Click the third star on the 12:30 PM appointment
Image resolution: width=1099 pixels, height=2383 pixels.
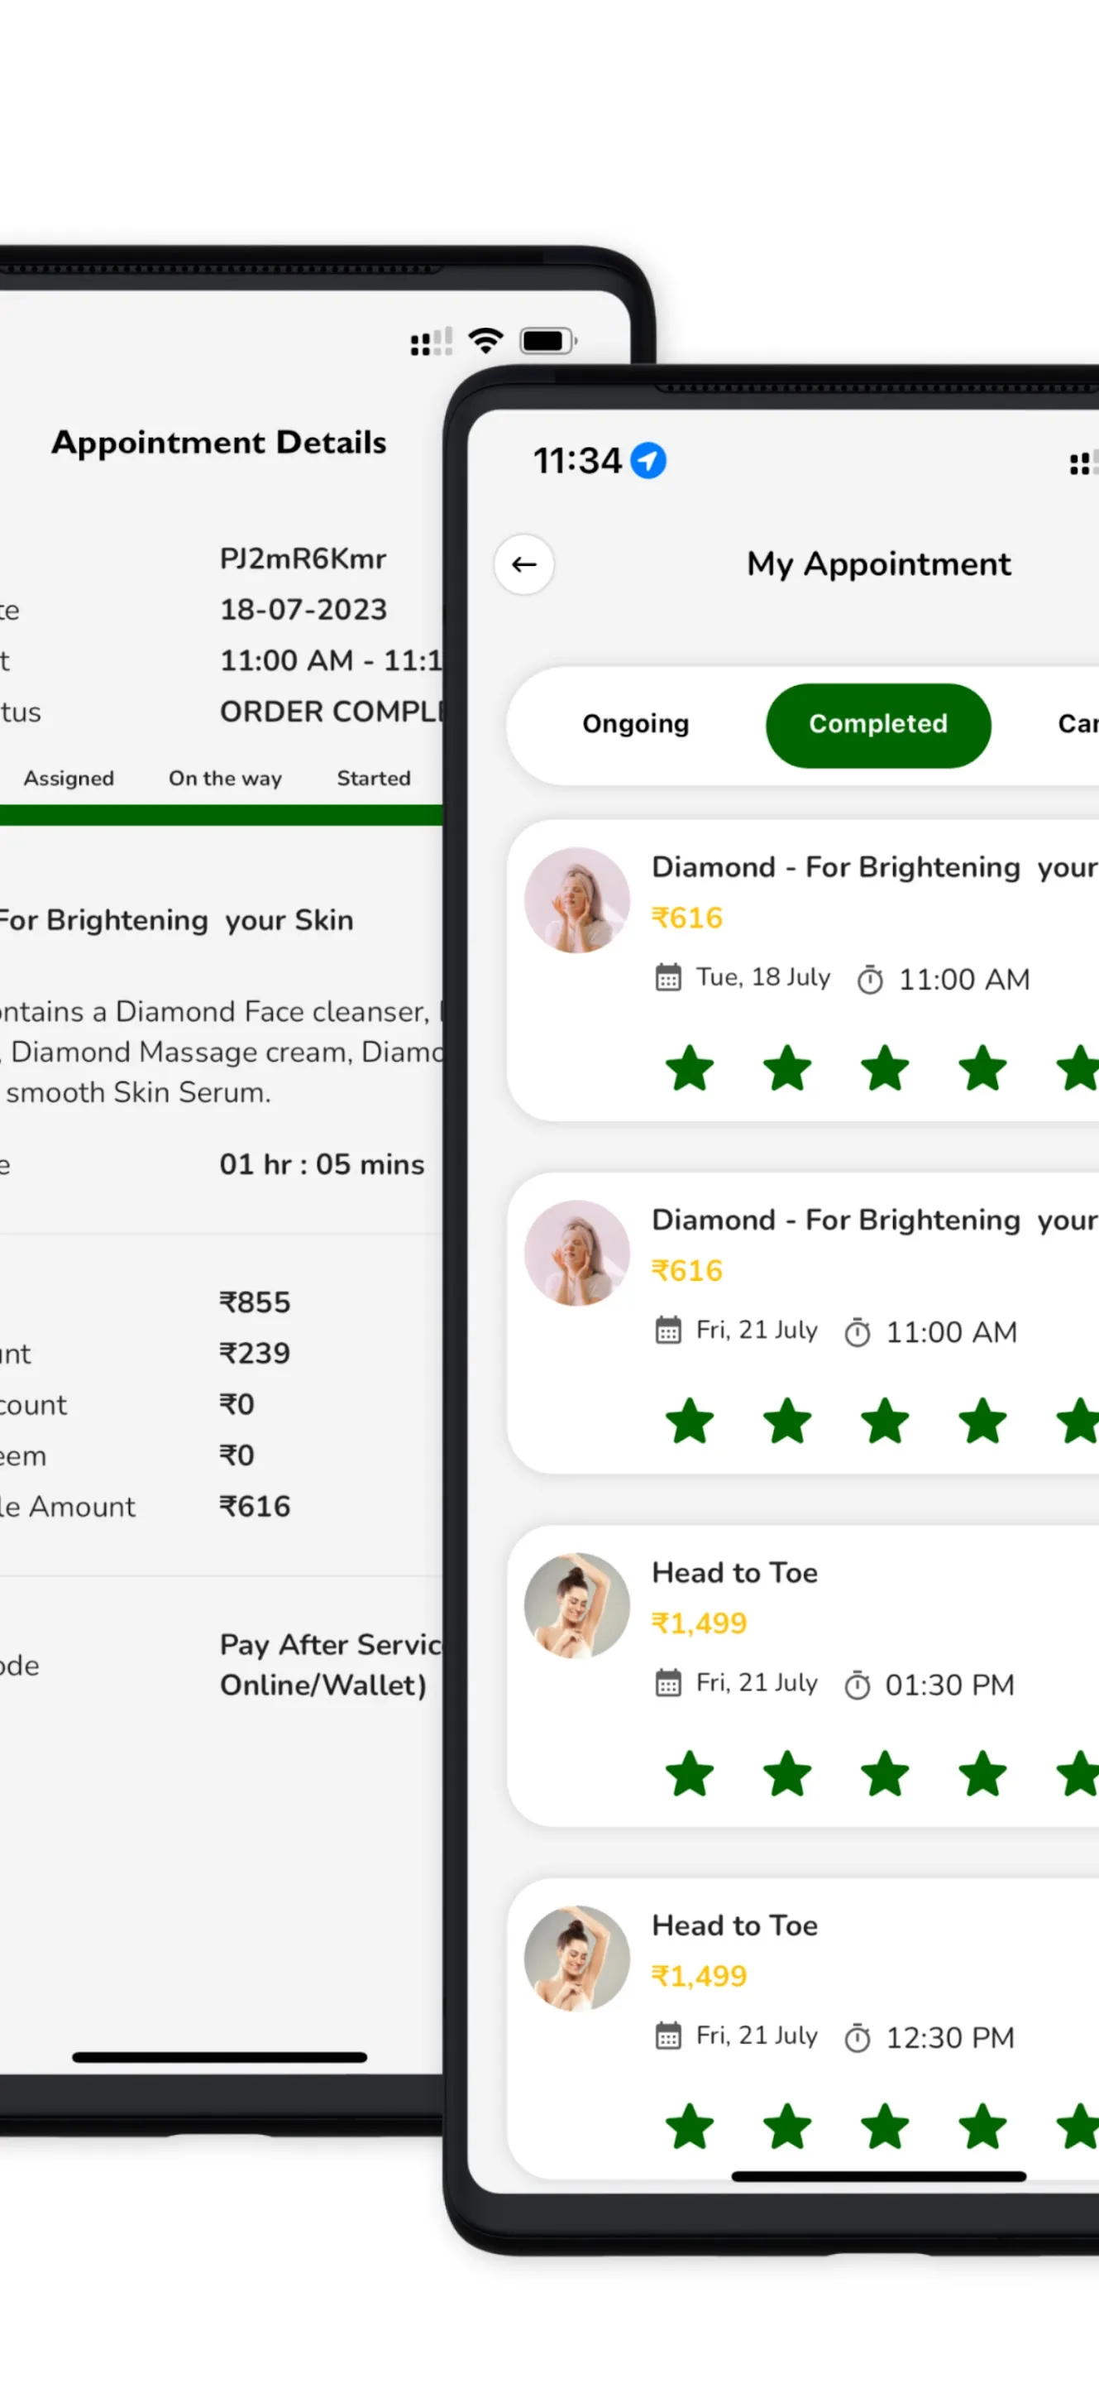[885, 2126]
